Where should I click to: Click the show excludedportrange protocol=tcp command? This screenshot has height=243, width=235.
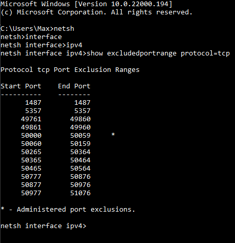158,53
